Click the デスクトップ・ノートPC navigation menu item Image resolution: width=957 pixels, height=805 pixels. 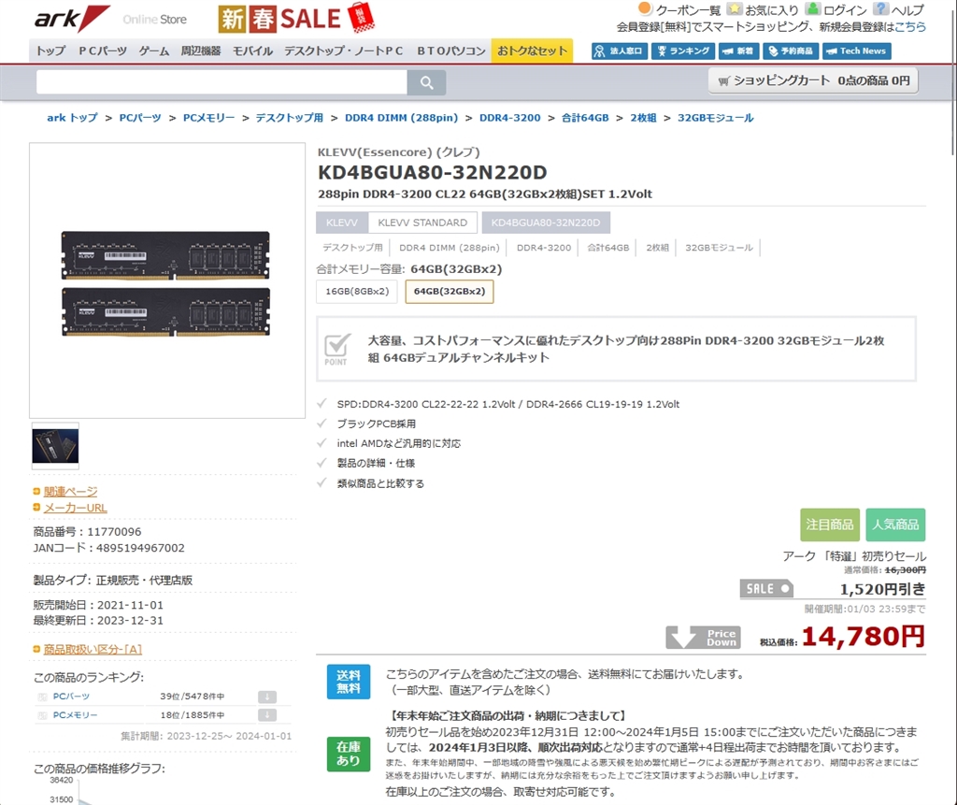pyautogui.click(x=344, y=51)
